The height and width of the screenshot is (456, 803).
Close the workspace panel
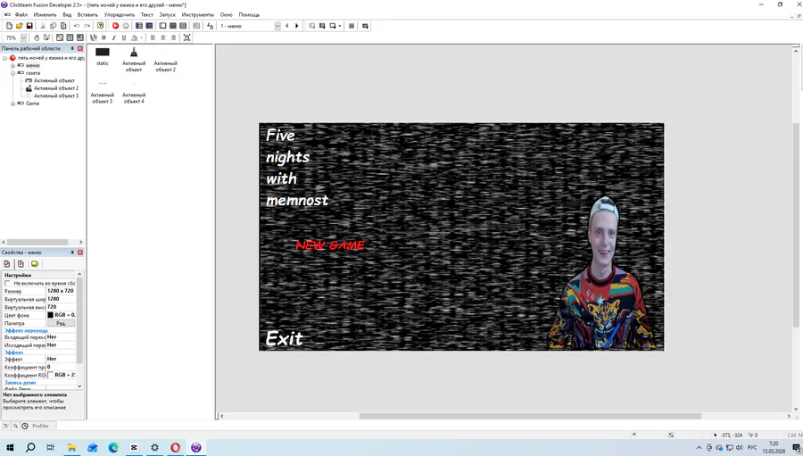pyautogui.click(x=80, y=48)
